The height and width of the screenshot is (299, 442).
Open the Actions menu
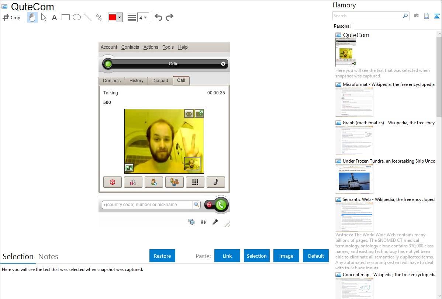click(151, 47)
